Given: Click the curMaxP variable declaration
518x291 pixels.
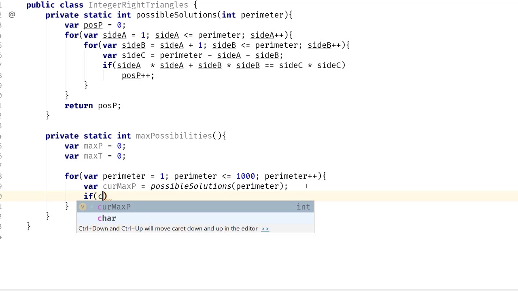Looking at the screenshot, I should pyautogui.click(x=119, y=186).
